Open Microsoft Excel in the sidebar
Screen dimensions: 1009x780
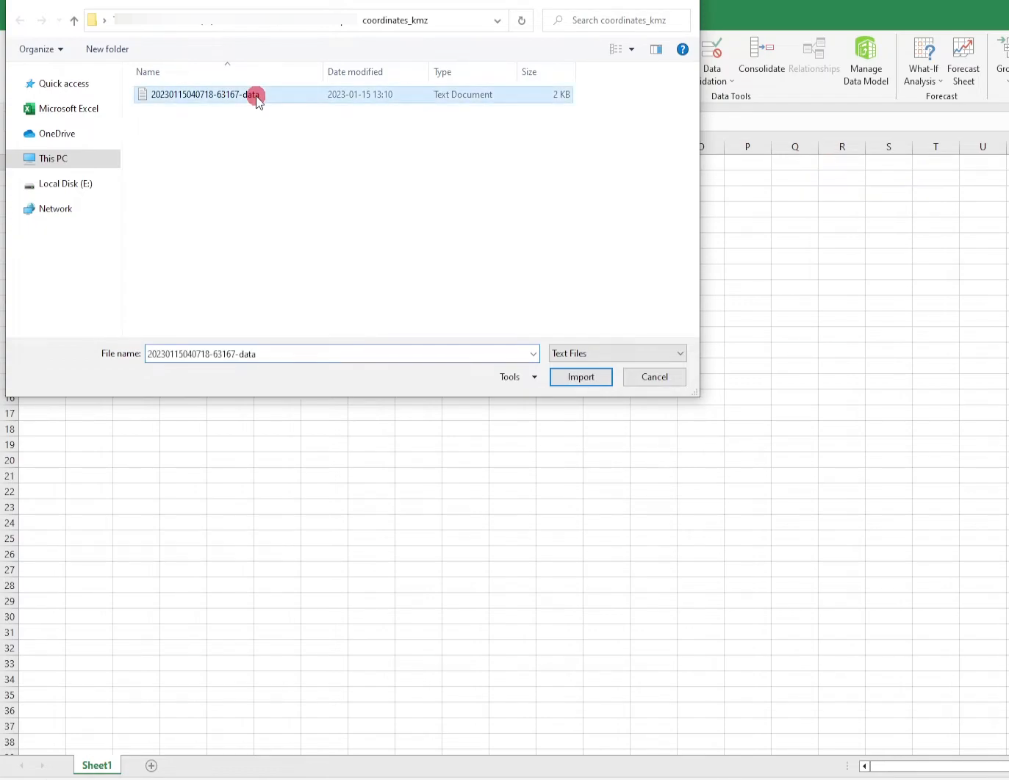click(70, 108)
